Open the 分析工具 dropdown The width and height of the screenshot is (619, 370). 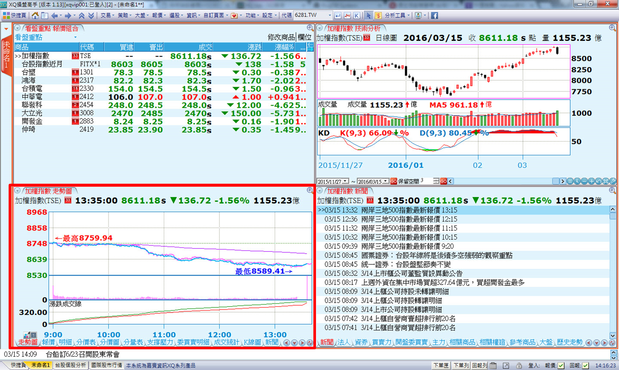pyautogui.click(x=397, y=16)
